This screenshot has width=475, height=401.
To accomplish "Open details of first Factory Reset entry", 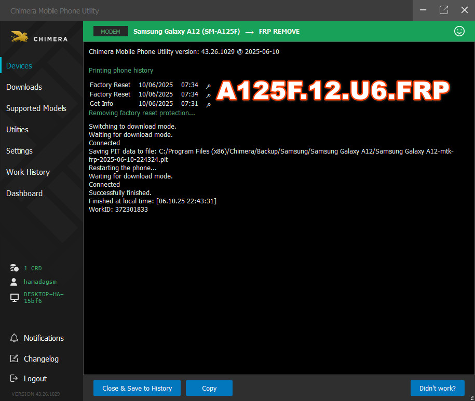I will [x=208, y=86].
